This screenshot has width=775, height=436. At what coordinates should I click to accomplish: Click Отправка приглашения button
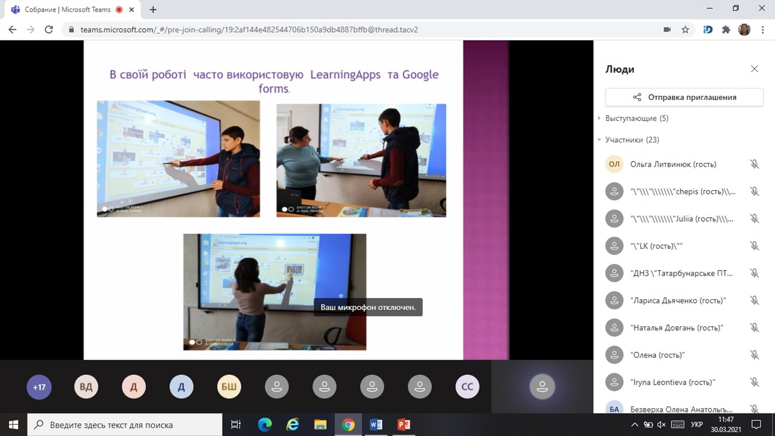pos(684,97)
